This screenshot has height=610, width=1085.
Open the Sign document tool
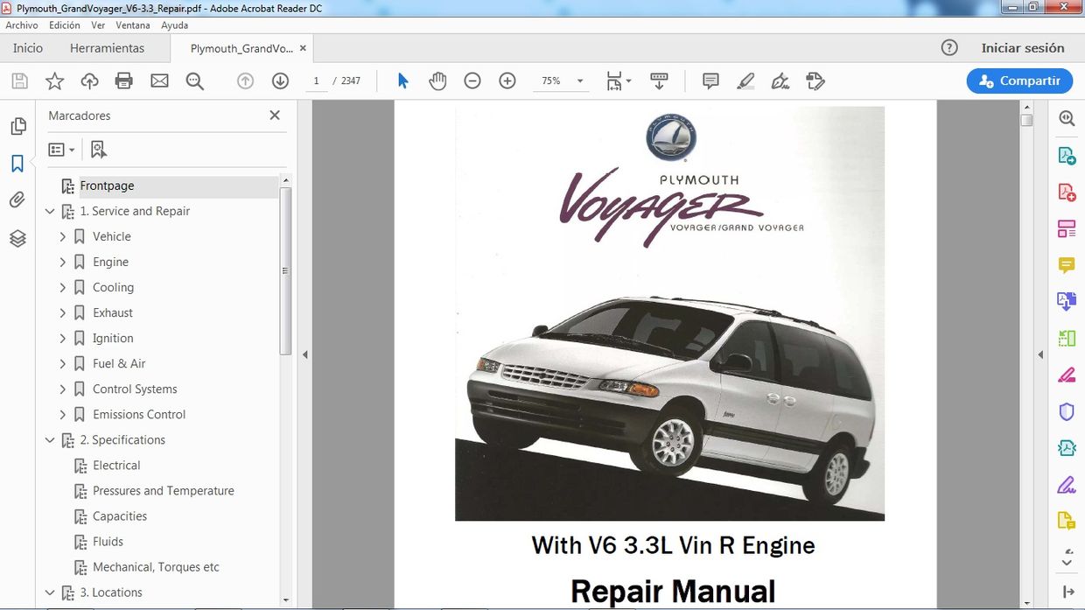pyautogui.click(x=780, y=81)
